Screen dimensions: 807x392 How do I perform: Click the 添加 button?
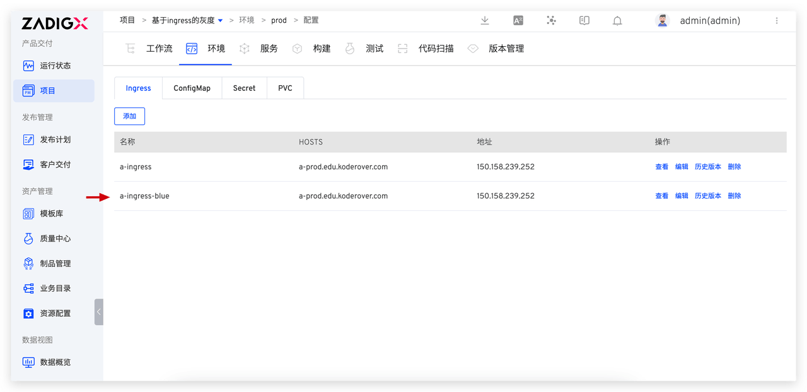click(129, 116)
